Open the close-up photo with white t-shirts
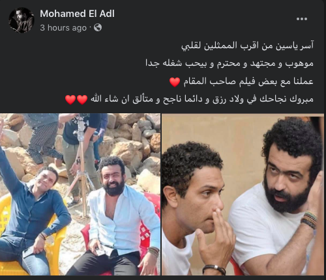The image size is (326, 280). tap(243, 195)
